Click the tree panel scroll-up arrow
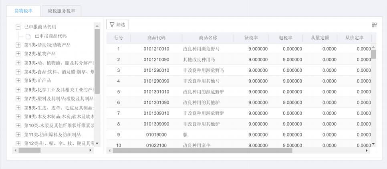Image resolution: width=387 pixels, height=169 pixels. pyautogui.click(x=97, y=26)
